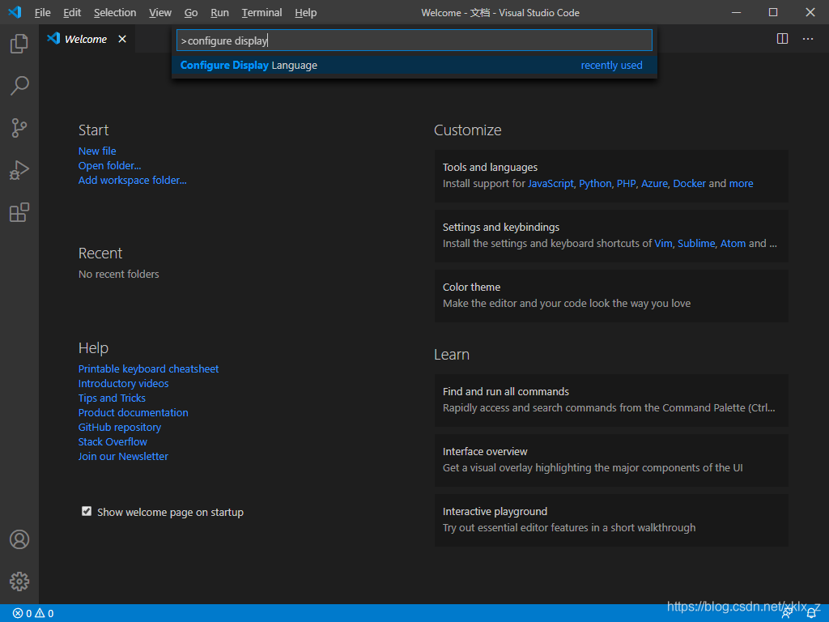
Task: Open Introductory videos link
Action: point(123,383)
